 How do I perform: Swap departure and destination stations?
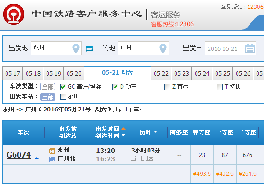(x=89, y=49)
